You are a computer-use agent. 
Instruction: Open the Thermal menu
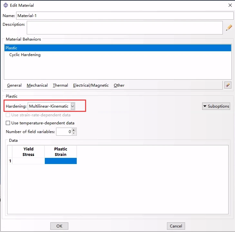tap(60, 85)
